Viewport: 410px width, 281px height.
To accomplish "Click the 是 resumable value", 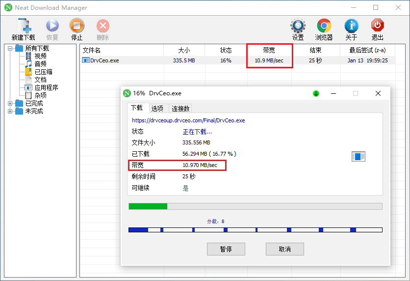I will click(x=185, y=188).
